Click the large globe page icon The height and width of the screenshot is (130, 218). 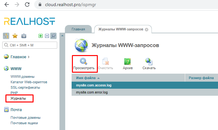pyautogui.click(x=81, y=45)
